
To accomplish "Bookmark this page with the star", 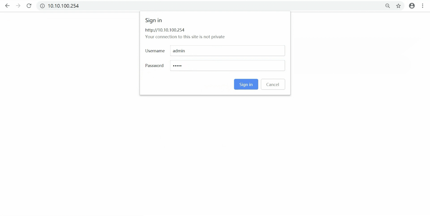I will (398, 6).
